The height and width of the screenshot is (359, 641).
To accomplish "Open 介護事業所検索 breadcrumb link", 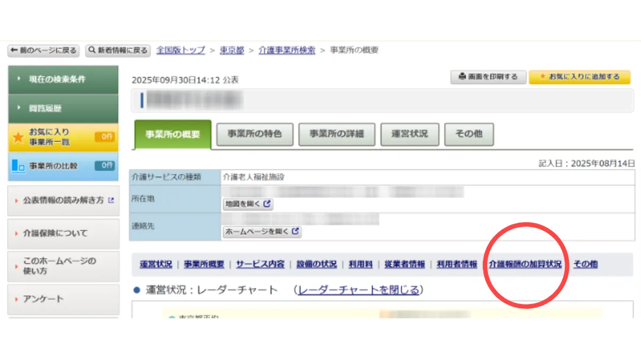I will [x=287, y=50].
